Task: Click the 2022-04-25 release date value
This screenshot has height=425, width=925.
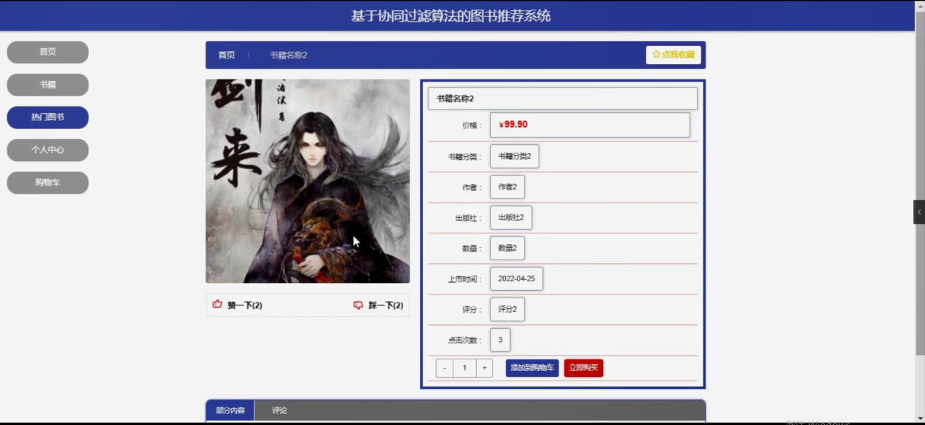Action: 517,279
